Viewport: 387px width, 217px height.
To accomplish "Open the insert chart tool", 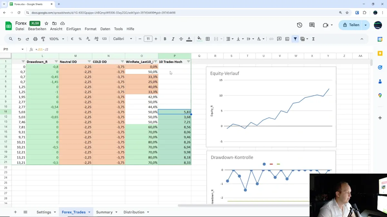I will (x=287, y=39).
